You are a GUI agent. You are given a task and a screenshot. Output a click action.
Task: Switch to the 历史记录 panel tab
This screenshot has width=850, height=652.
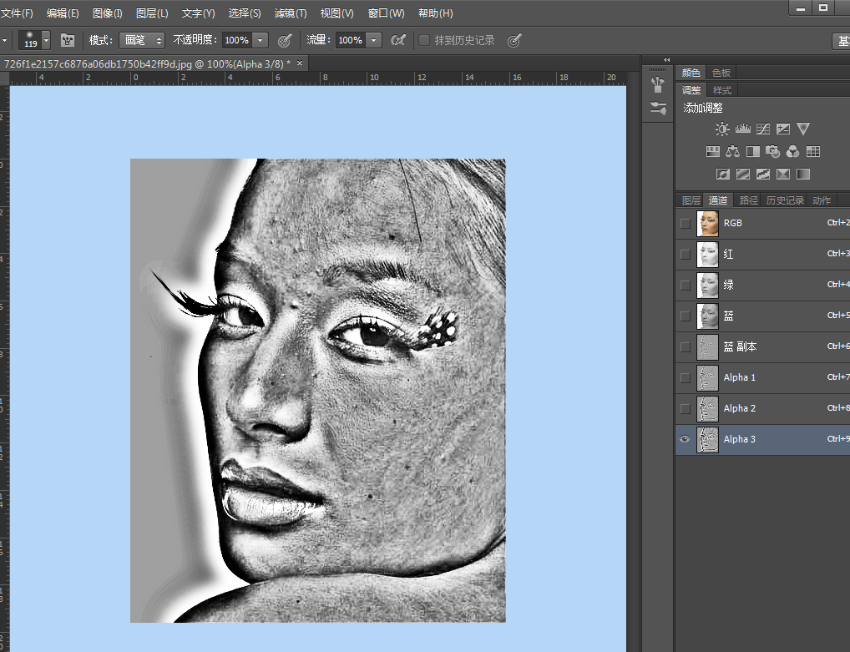point(785,200)
